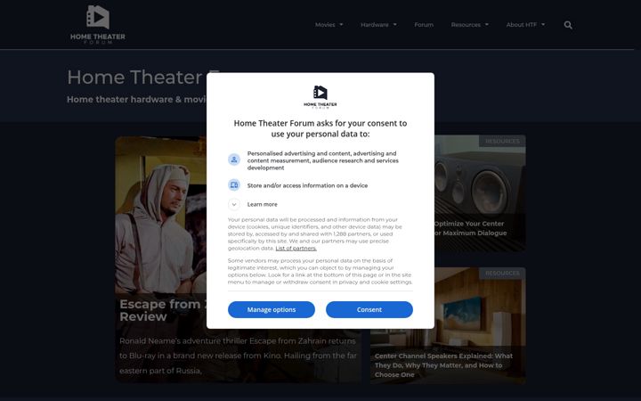Viewport: 641px width, 401px height.
Task: Open the Optimize Your Center article title
Action: 470,228
